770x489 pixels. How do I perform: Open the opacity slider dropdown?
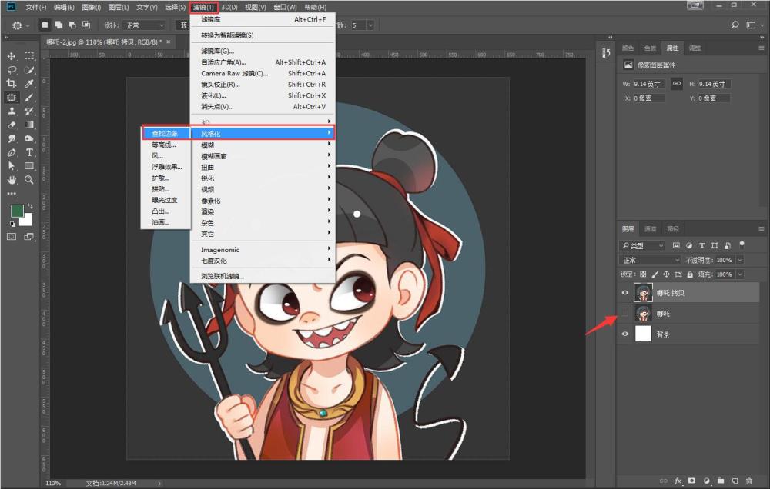coord(740,260)
